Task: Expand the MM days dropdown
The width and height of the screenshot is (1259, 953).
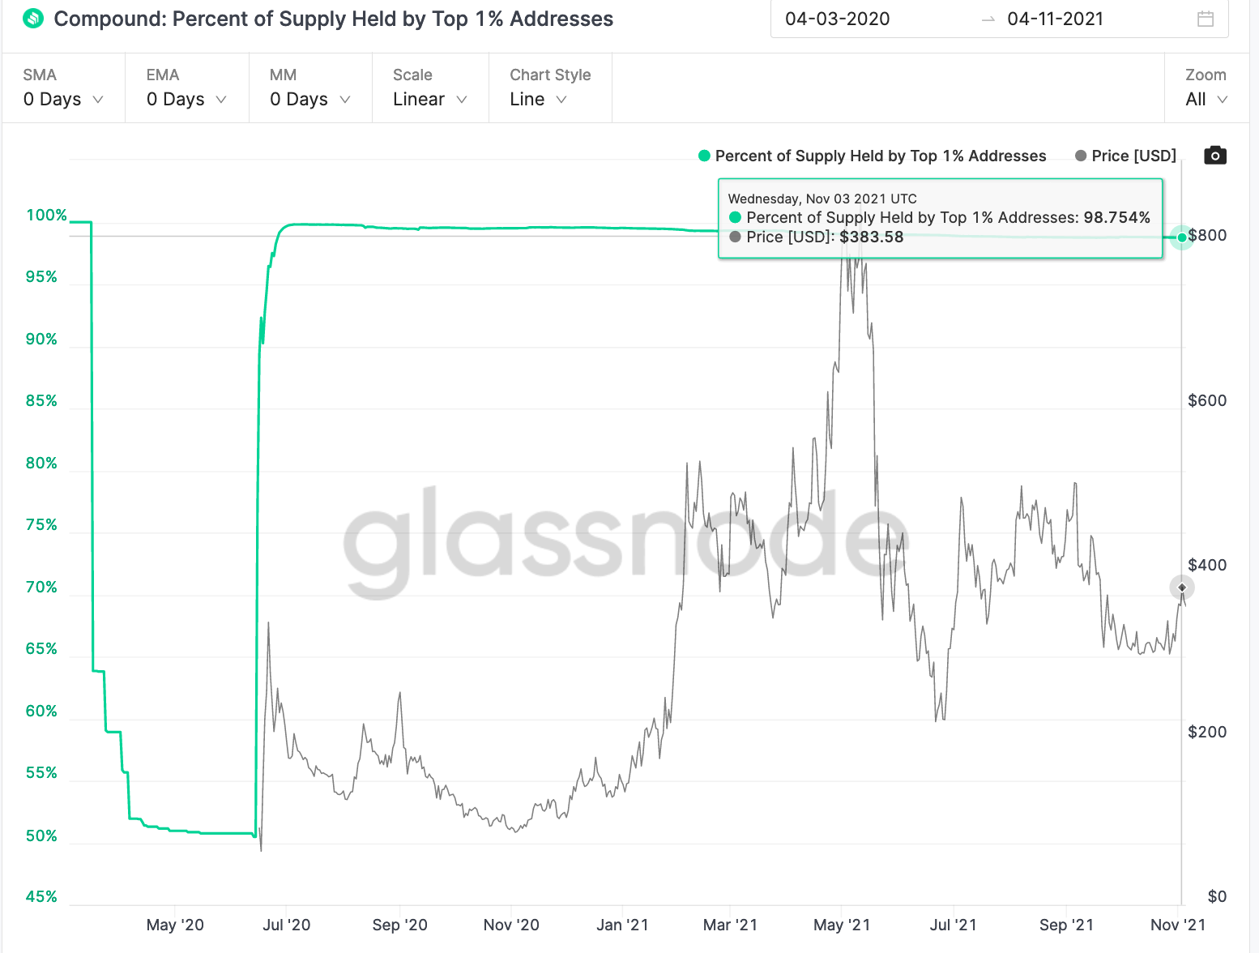Action: (x=309, y=99)
